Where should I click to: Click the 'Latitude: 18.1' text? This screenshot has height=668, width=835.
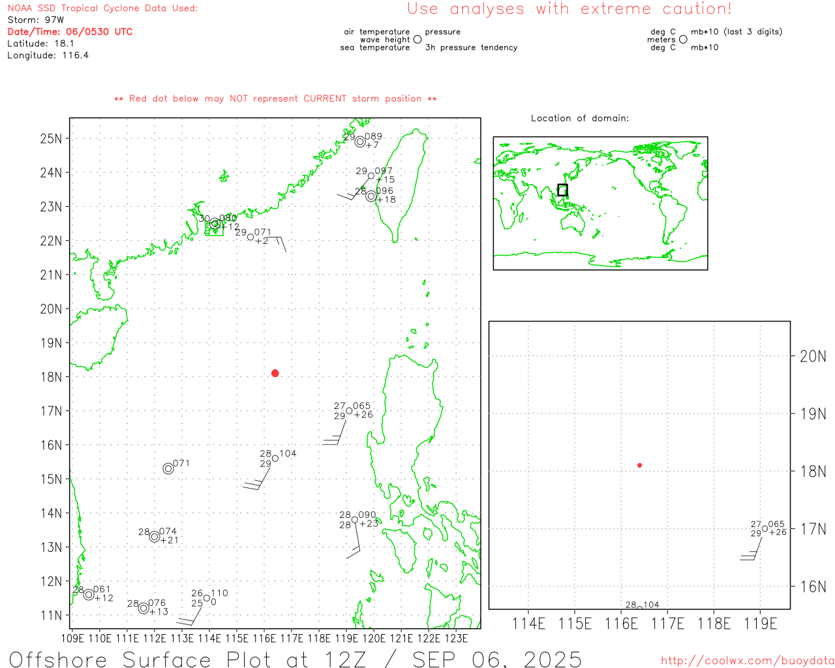click(x=40, y=44)
